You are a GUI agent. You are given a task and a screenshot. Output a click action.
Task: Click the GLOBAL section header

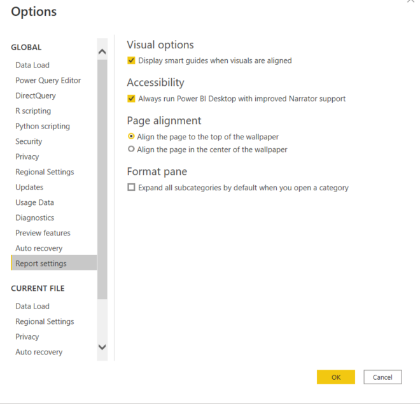(x=26, y=47)
